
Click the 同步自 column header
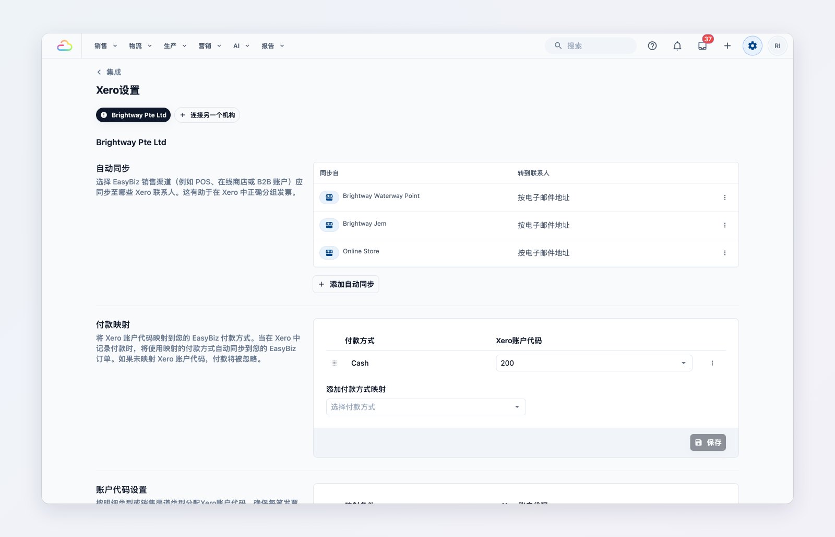point(329,173)
